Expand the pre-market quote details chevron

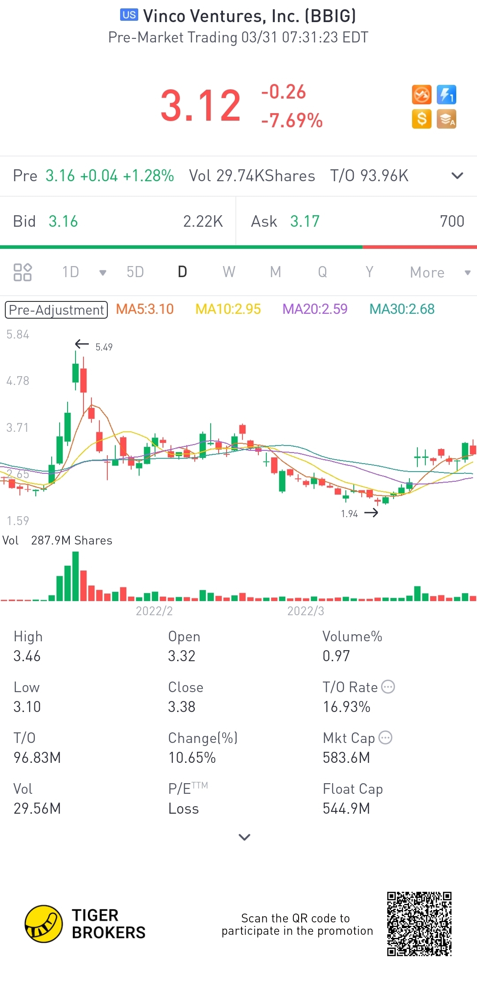point(458,176)
